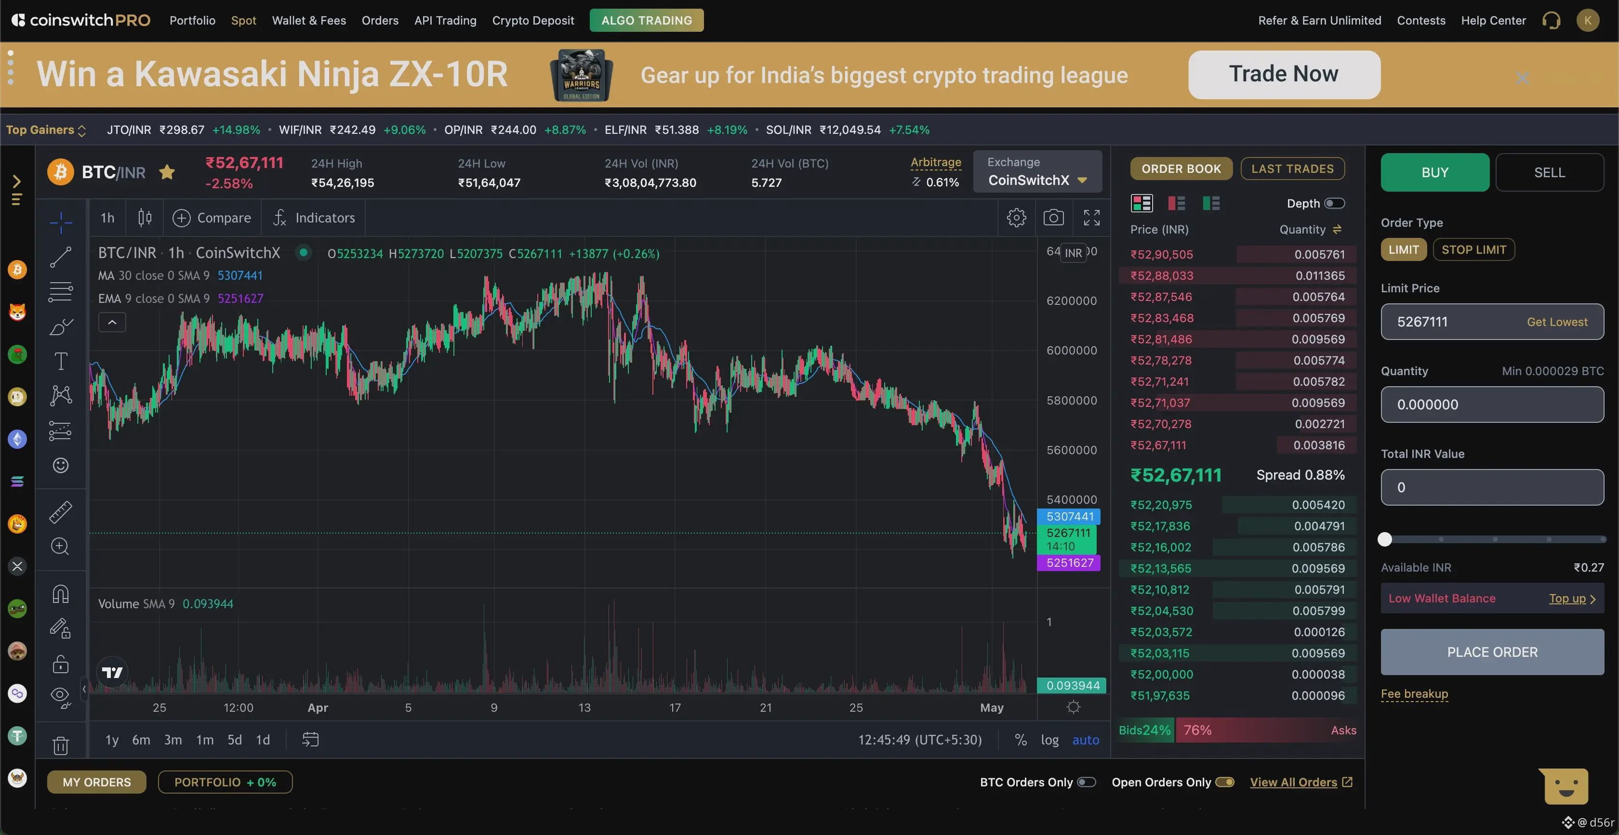The width and height of the screenshot is (1619, 835).
Task: Enable BTC Orders Only toggle
Action: (1086, 782)
